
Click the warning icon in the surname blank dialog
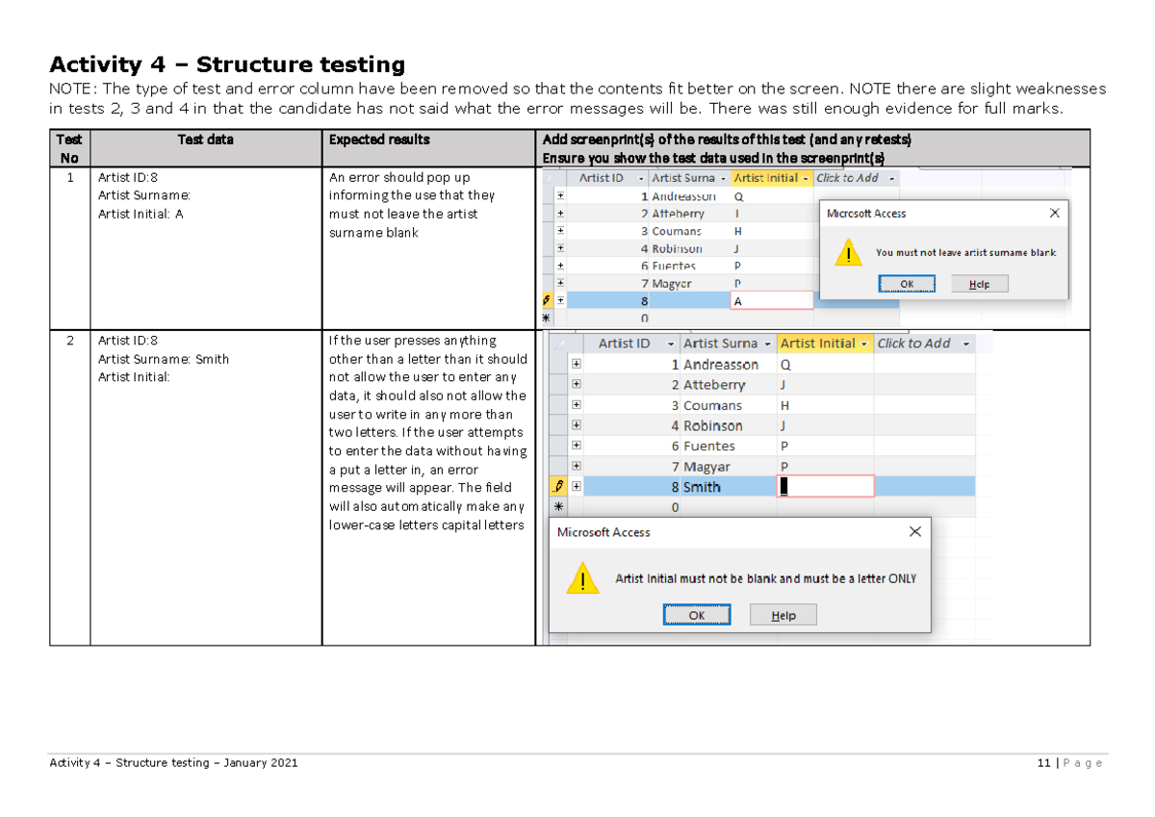click(849, 253)
